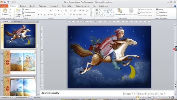Click Arrange (Упорядочить) icon
Image resolution: width=177 pixels, height=100 pixels.
pyautogui.click(x=120, y=11)
